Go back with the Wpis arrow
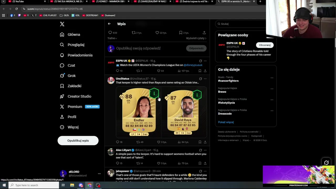 pos(109,24)
